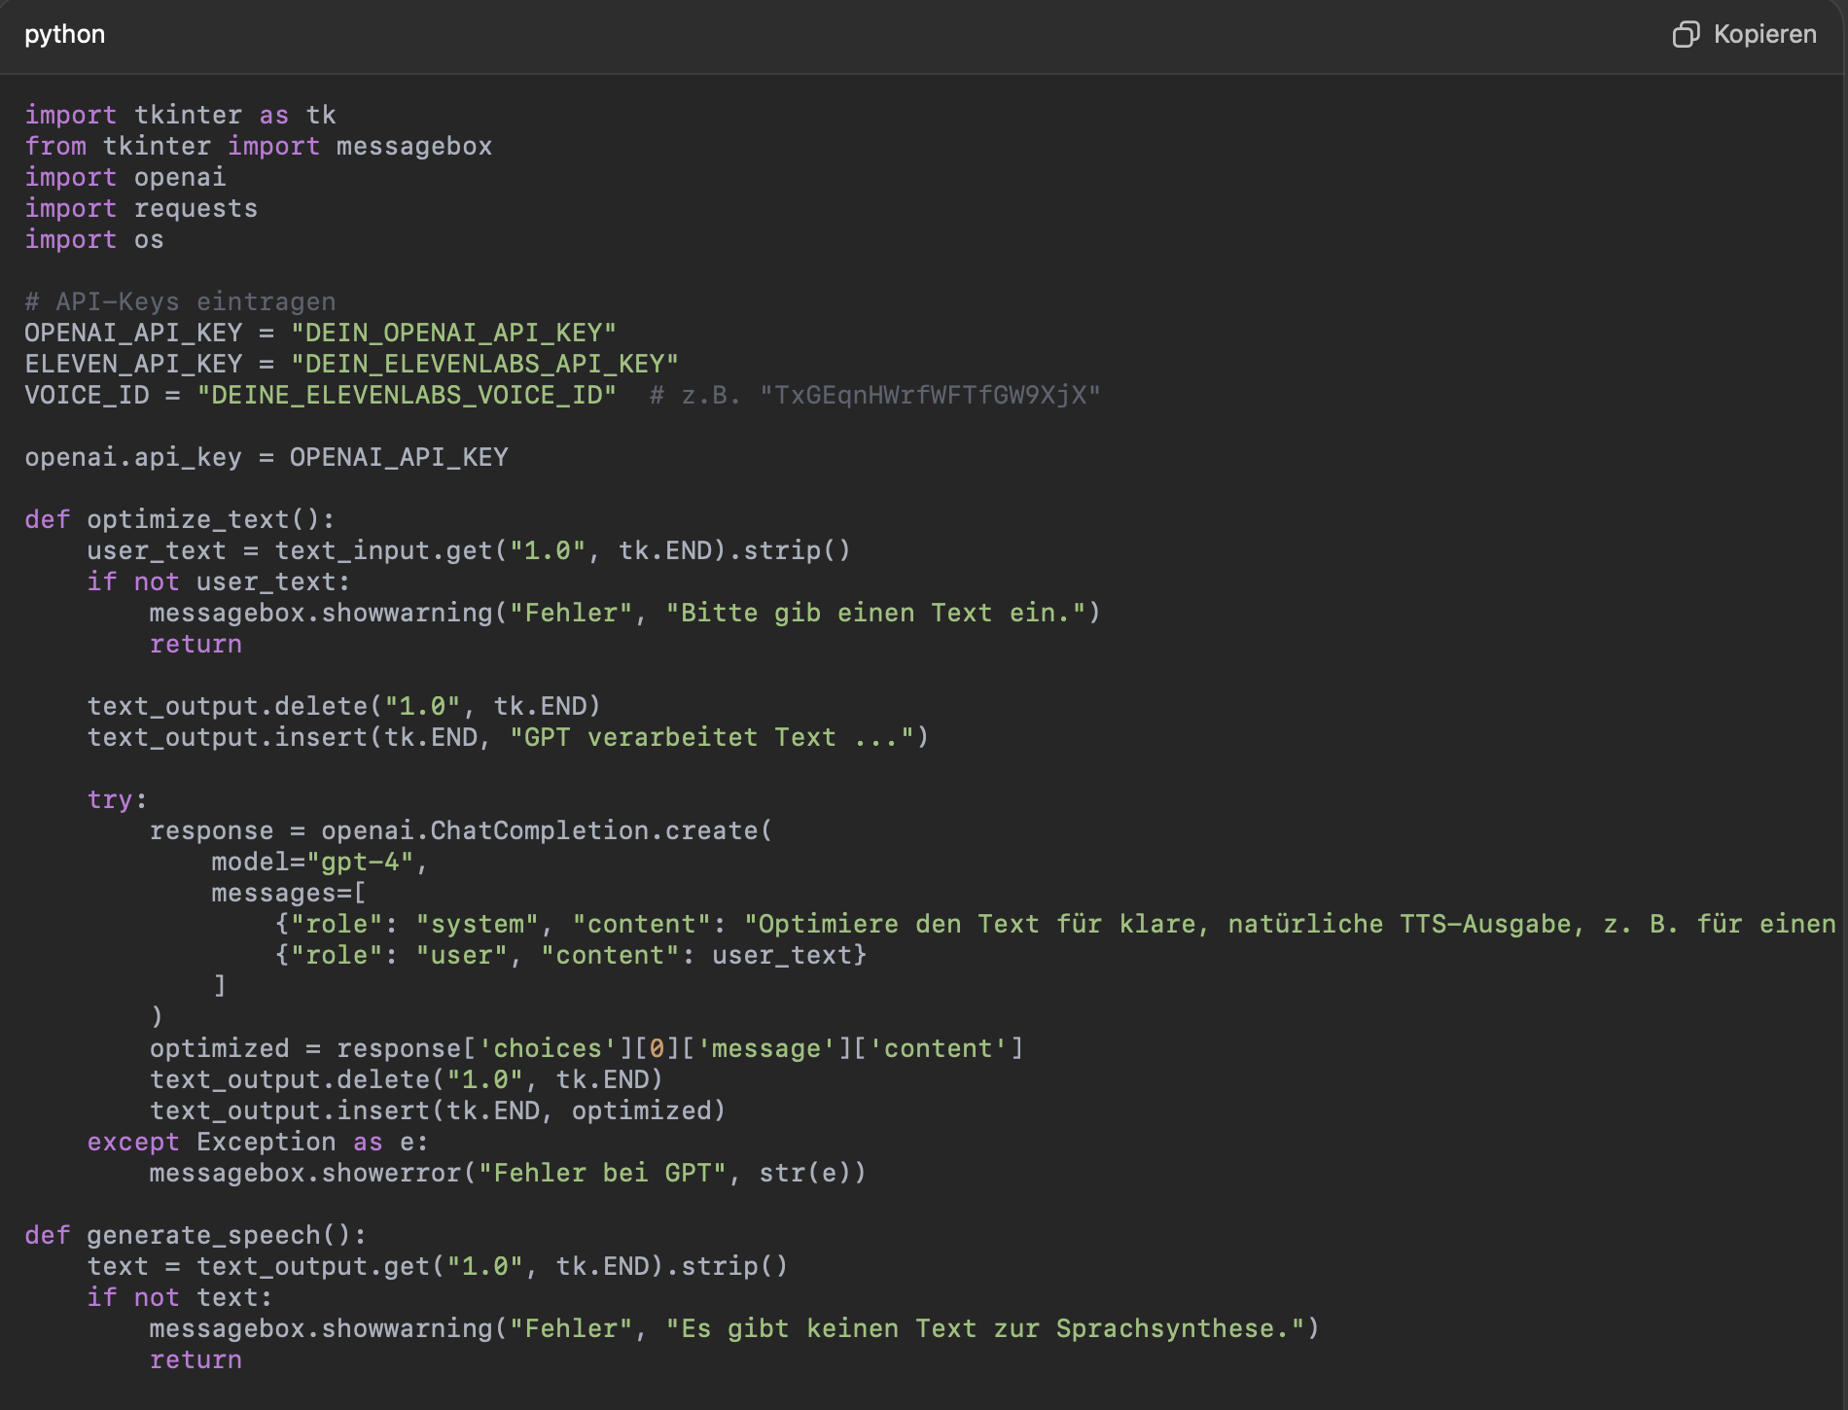Image resolution: width=1848 pixels, height=1410 pixels.
Task: Click 'text_output.delete("1.0", tk.END)' before try
Action: [x=344, y=706]
